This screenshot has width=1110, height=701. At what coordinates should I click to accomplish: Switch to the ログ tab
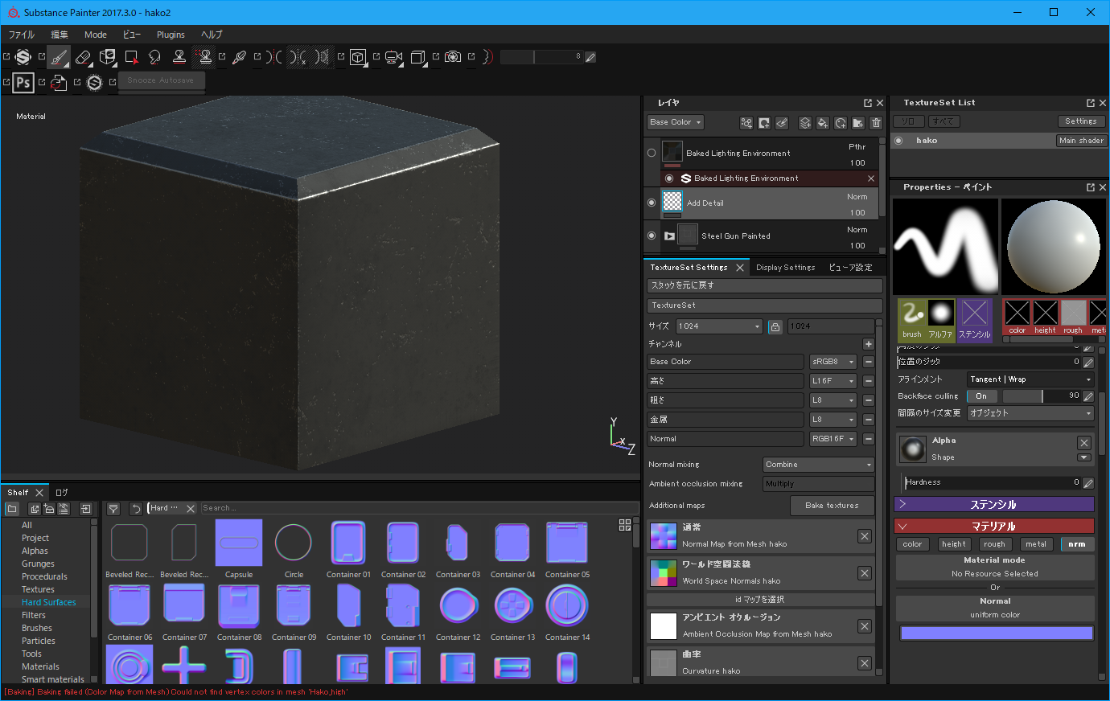[x=62, y=493]
